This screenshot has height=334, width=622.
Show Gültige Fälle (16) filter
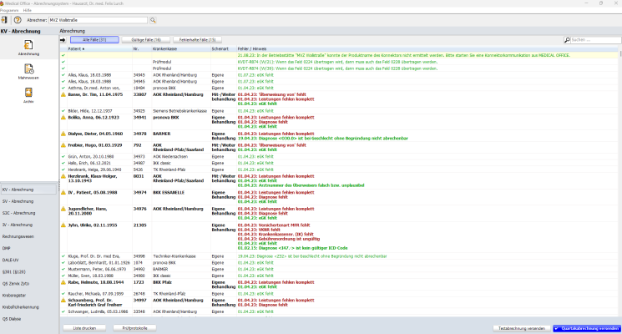[146, 40]
